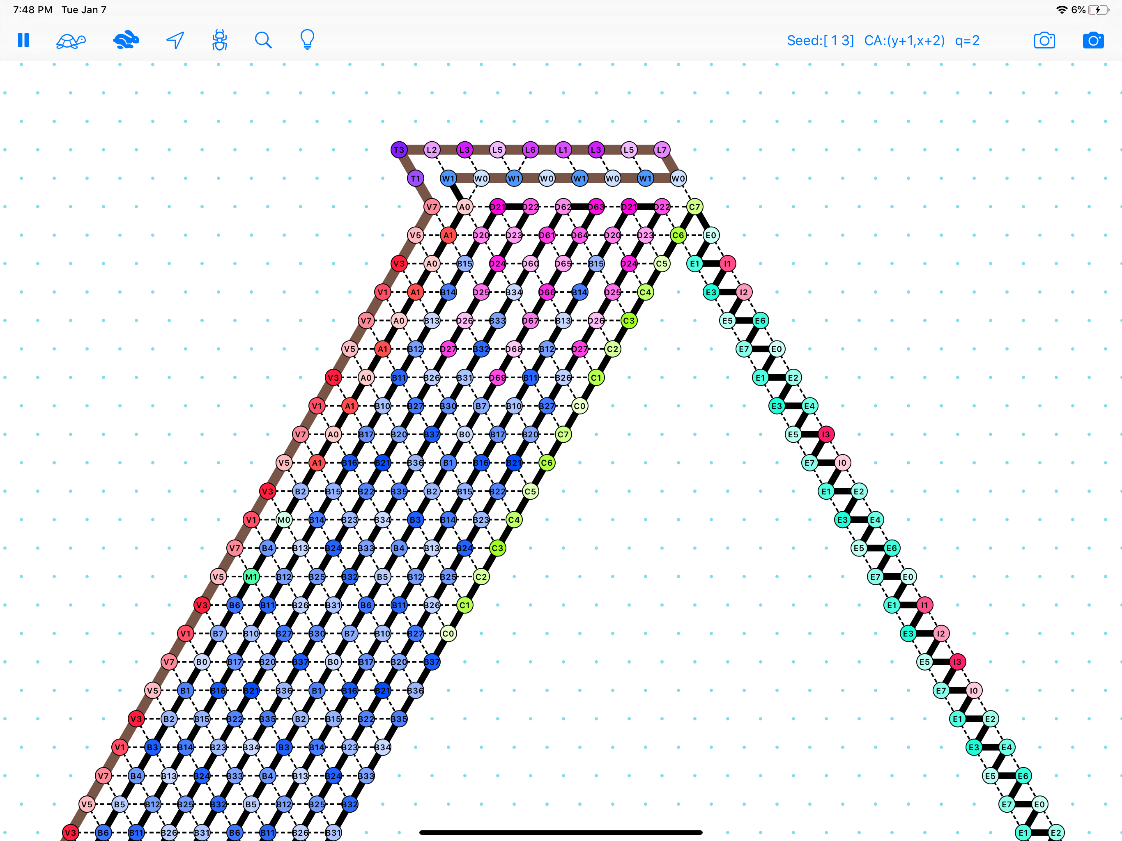Open the Seed:[1 3] setting

(x=820, y=41)
